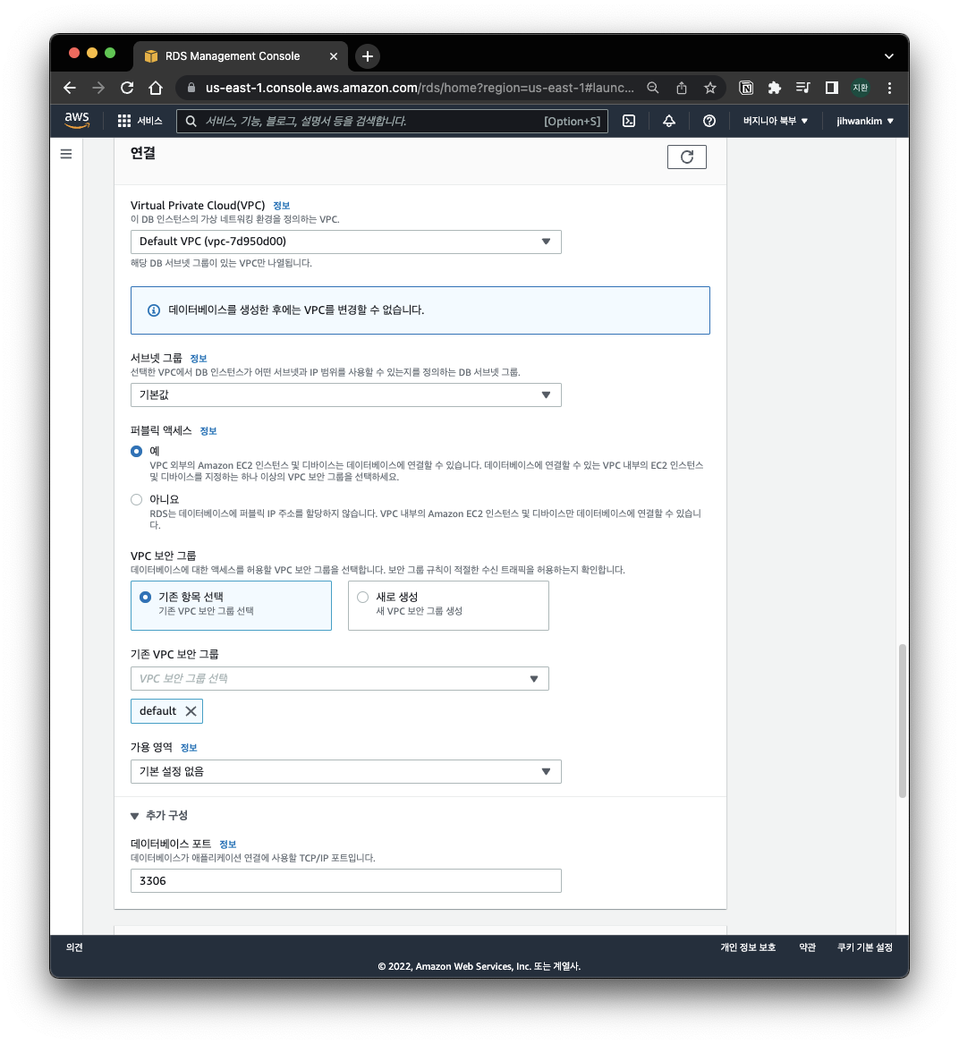Click the page vertical scrollbar thumb

click(x=903, y=721)
